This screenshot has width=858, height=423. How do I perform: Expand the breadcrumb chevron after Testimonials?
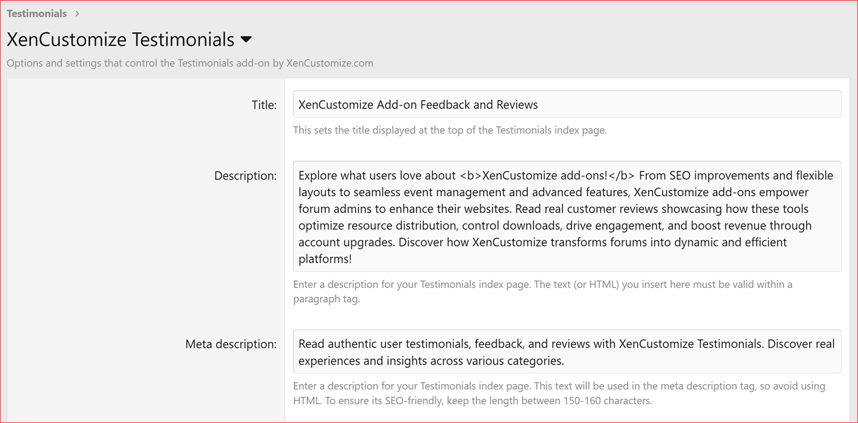(x=76, y=13)
